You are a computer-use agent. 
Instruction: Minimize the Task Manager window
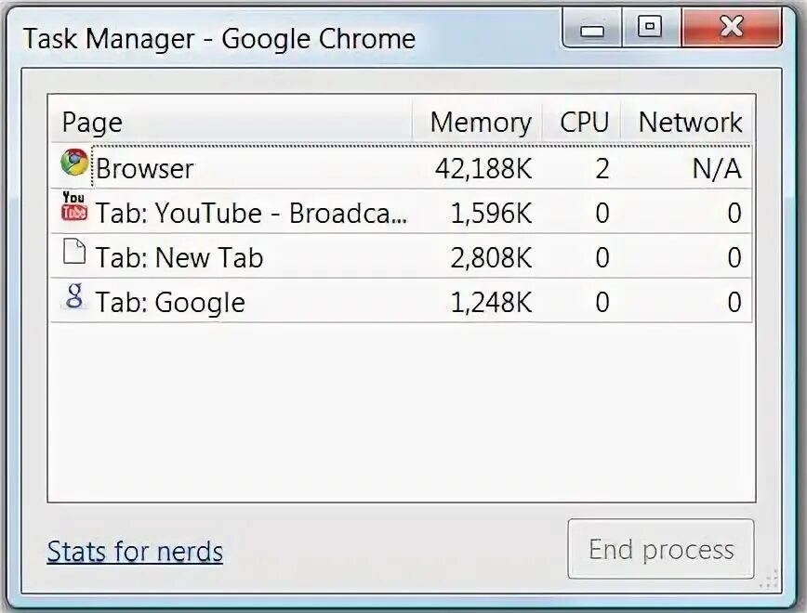[592, 28]
